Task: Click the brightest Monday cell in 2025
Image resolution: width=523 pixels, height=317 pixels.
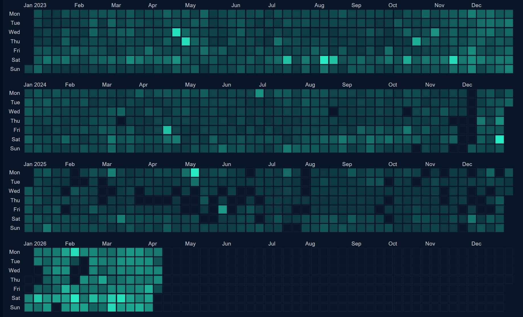Action: [x=195, y=173]
